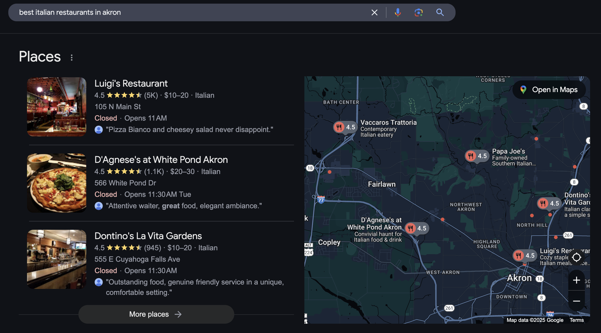
Task: Zoom out the map with minus button
Action: tap(577, 301)
